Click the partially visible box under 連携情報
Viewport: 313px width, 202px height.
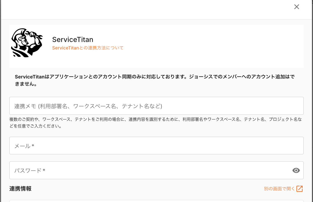[156, 201]
